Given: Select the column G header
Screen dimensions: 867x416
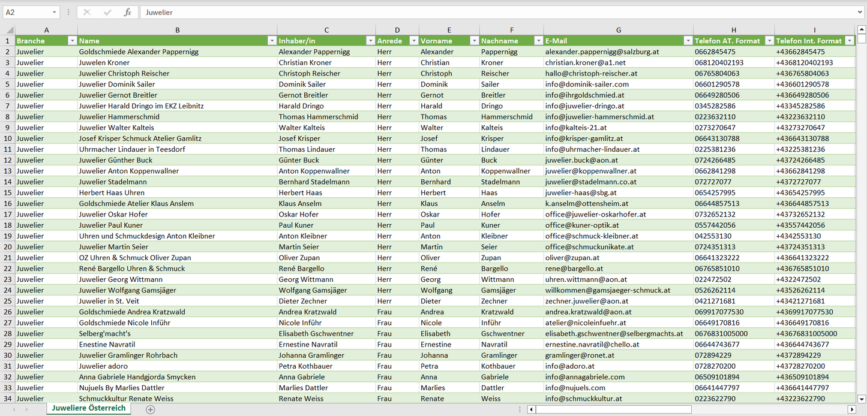Looking at the screenshot, I should pyautogui.click(x=618, y=30).
